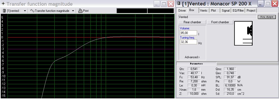Click the Sd value 210,0

pos(230,94)
